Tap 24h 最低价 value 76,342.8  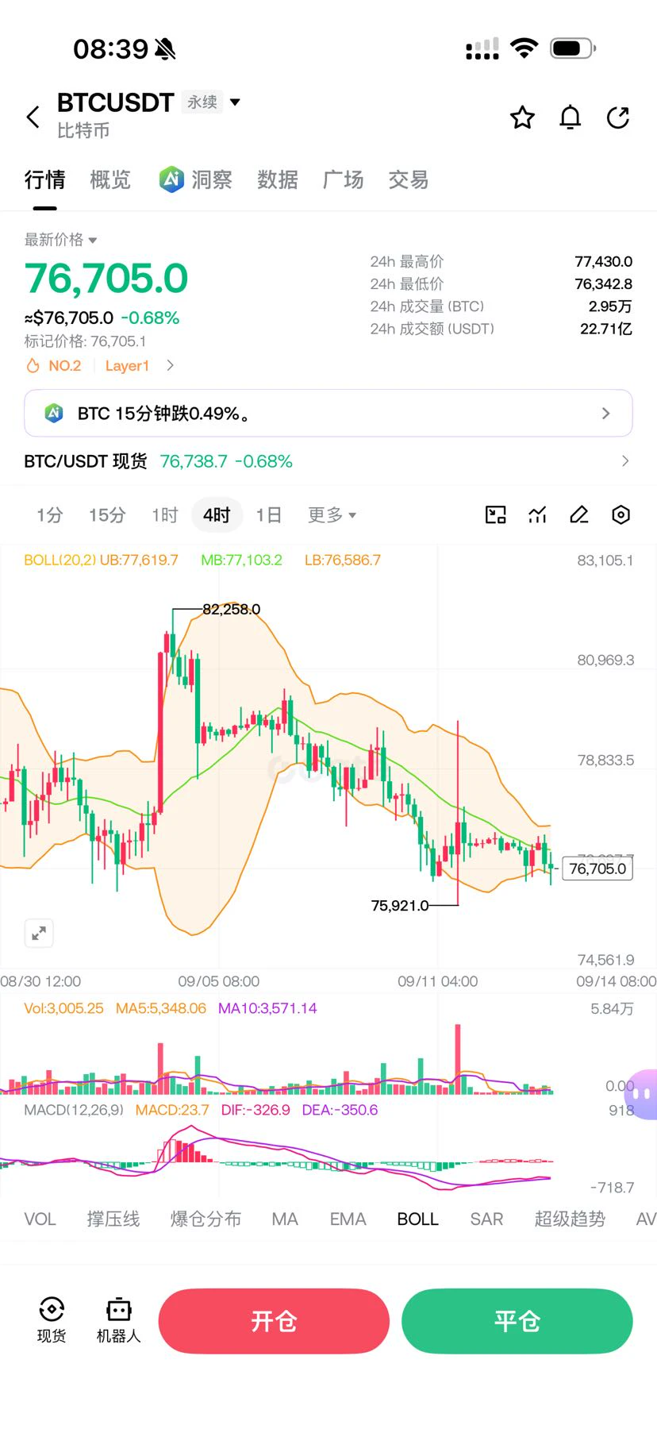pos(604,284)
